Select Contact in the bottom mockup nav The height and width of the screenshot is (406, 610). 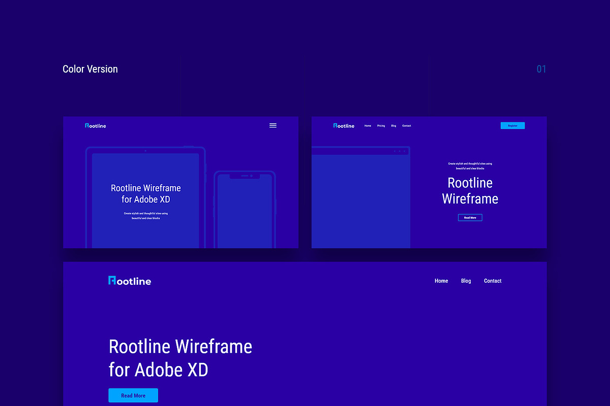[x=493, y=281]
